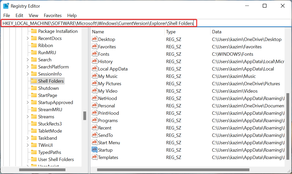The height and width of the screenshot is (174, 292).
Task: Maximize the Registry Editor window
Action: pyautogui.click(x=264, y=6)
